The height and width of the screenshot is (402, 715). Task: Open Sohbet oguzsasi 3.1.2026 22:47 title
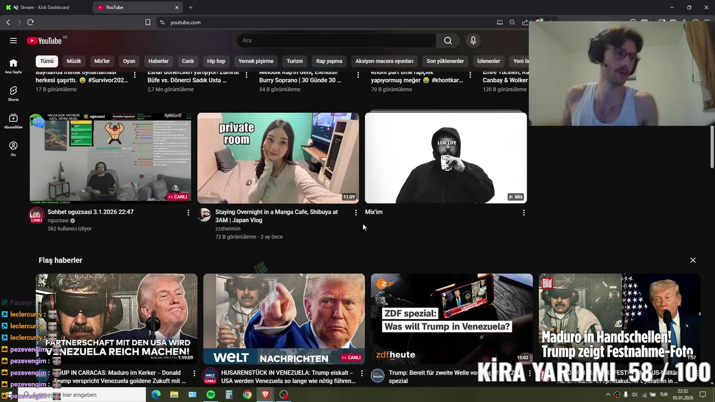pos(90,212)
